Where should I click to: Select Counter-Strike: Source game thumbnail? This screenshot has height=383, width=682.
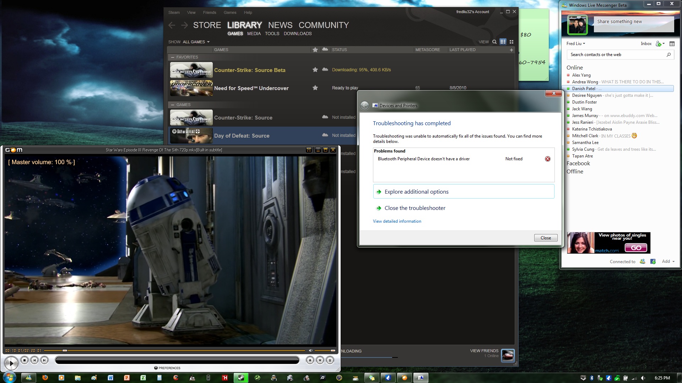coord(191,118)
